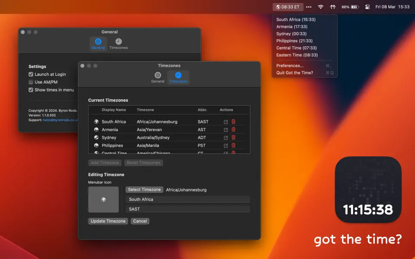Viewport: 415px width, 259px height.
Task: Click the Fri 08 Mar 15:33 clock
Action: [x=392, y=7]
